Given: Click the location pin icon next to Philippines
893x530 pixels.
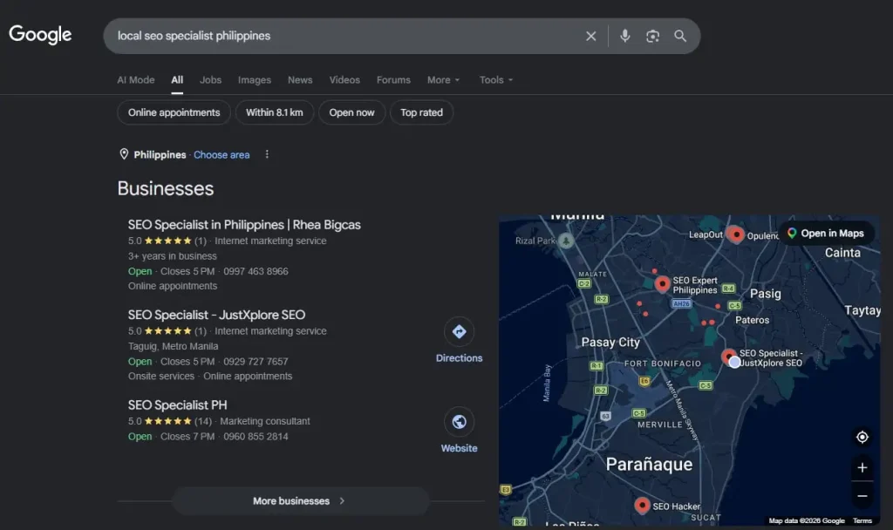Looking at the screenshot, I should coord(124,154).
